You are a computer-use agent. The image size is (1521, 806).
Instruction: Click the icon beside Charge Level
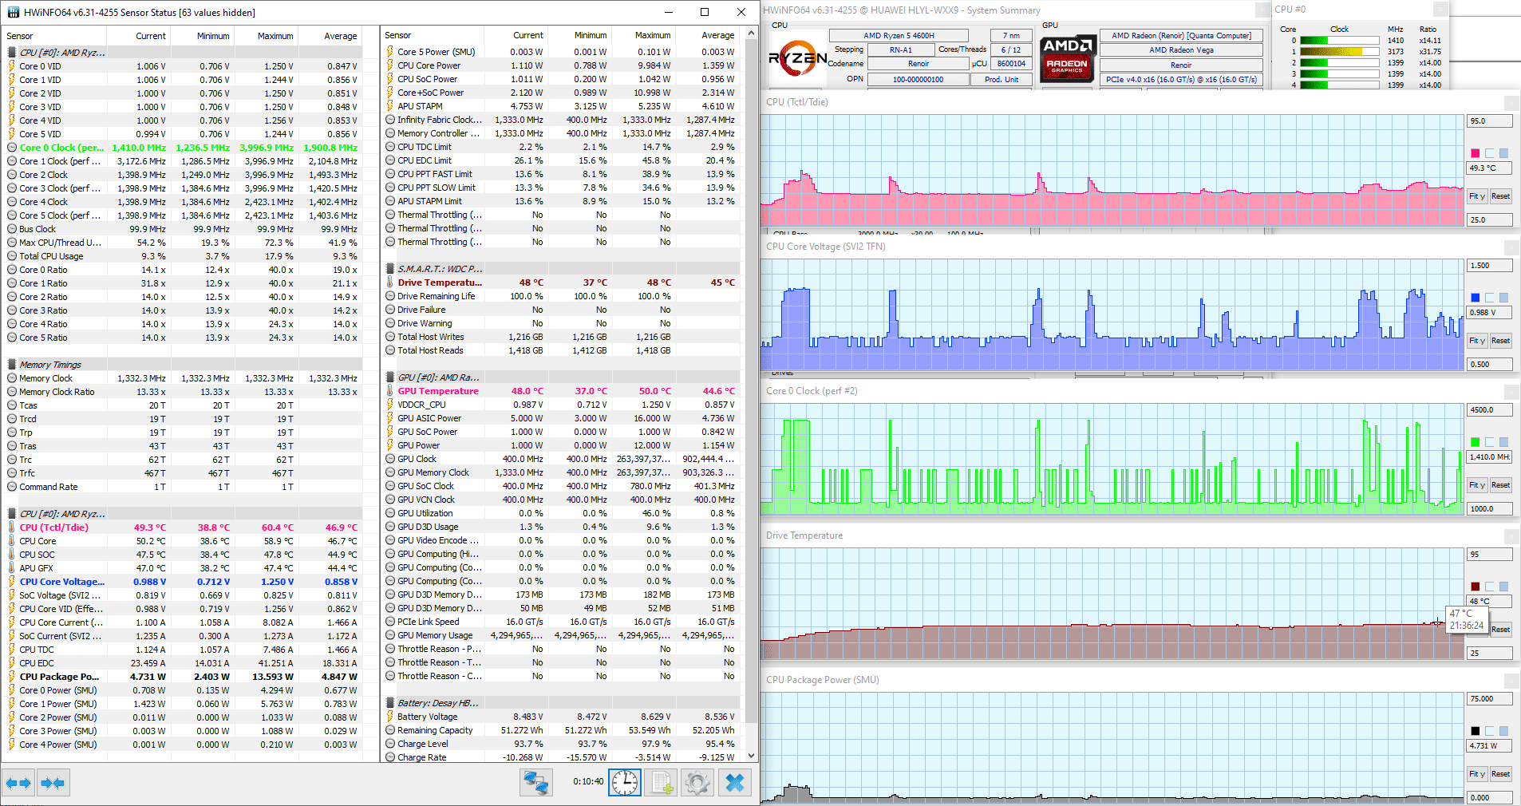point(390,744)
